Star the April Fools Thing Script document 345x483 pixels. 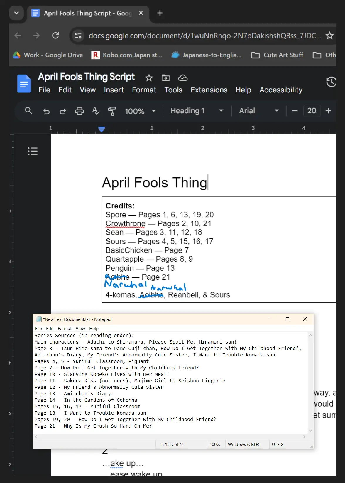(149, 78)
